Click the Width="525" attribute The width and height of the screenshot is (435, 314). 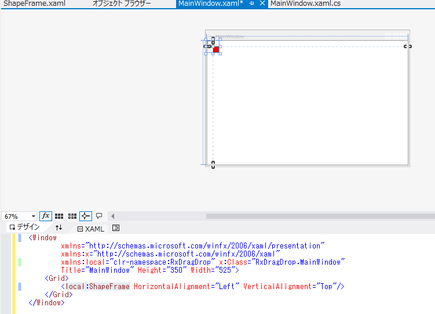click(213, 270)
